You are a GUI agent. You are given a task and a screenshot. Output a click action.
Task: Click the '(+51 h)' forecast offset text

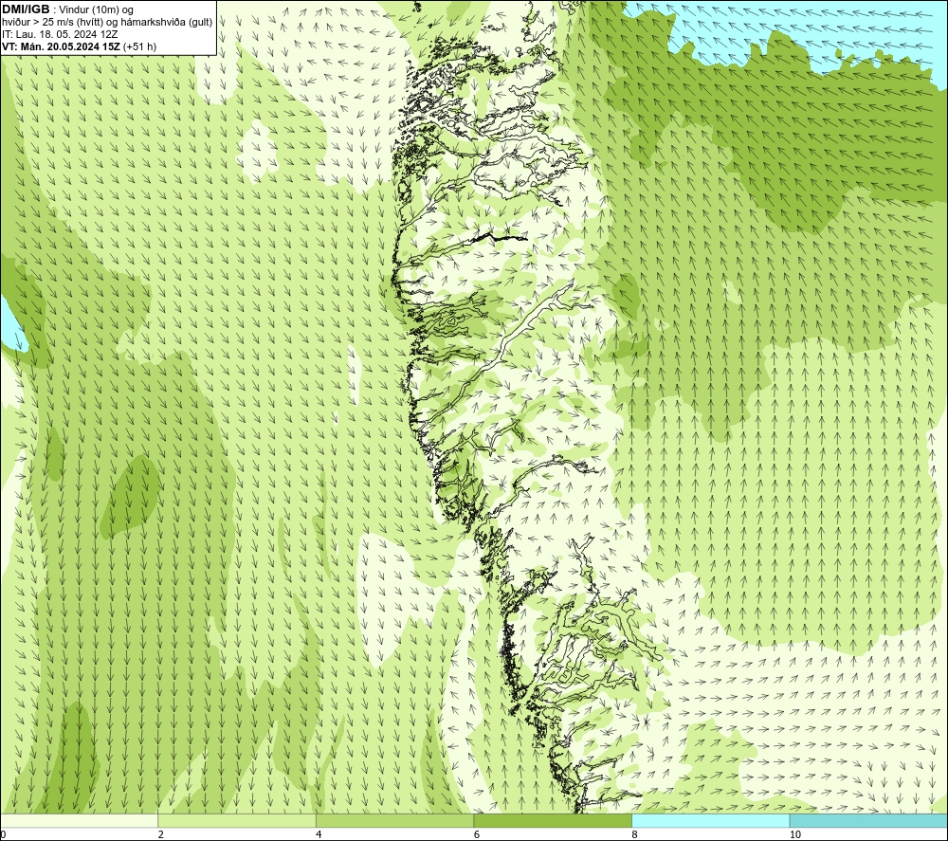[x=139, y=46]
